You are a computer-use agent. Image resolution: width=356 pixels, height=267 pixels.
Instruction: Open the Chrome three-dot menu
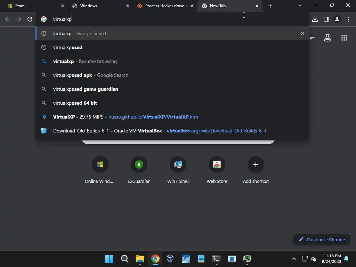tap(348, 19)
